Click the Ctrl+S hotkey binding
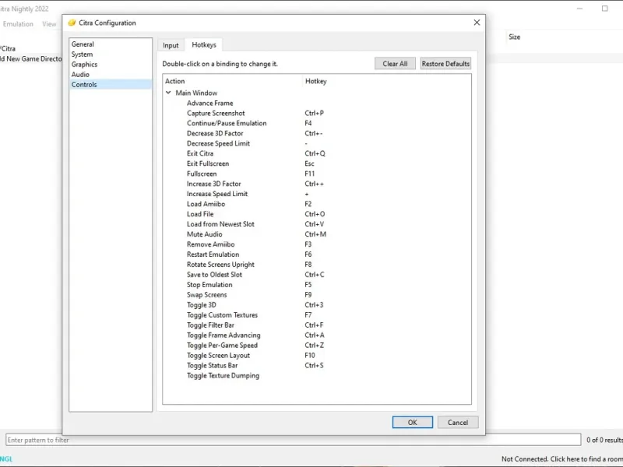 click(x=315, y=365)
